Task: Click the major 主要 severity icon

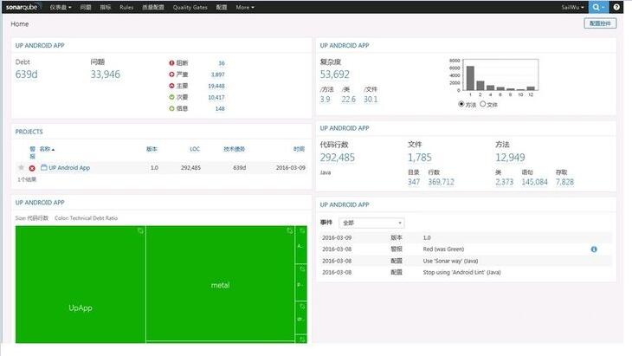Action: coord(171,86)
